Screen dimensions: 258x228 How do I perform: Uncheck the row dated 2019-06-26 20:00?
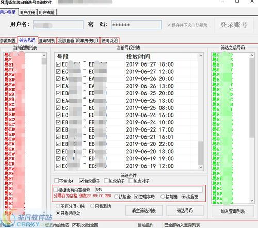58,79
